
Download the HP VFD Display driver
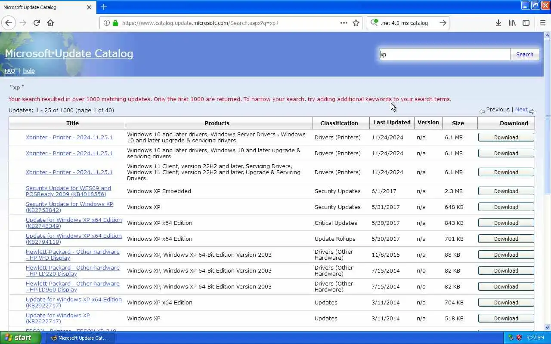506,255
